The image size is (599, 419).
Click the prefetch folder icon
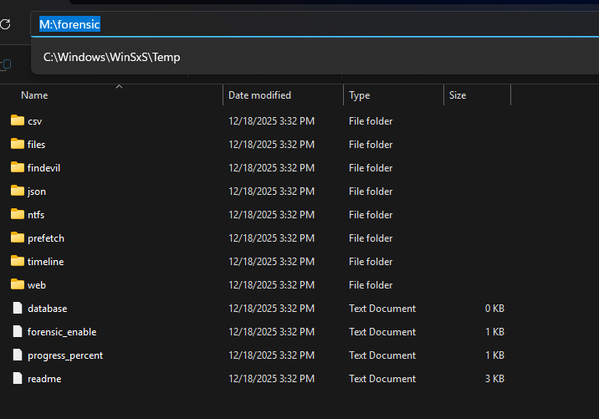(x=18, y=238)
